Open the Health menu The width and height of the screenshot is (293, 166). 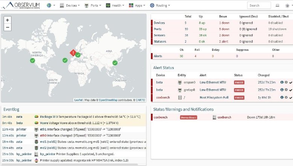coord(114,6)
